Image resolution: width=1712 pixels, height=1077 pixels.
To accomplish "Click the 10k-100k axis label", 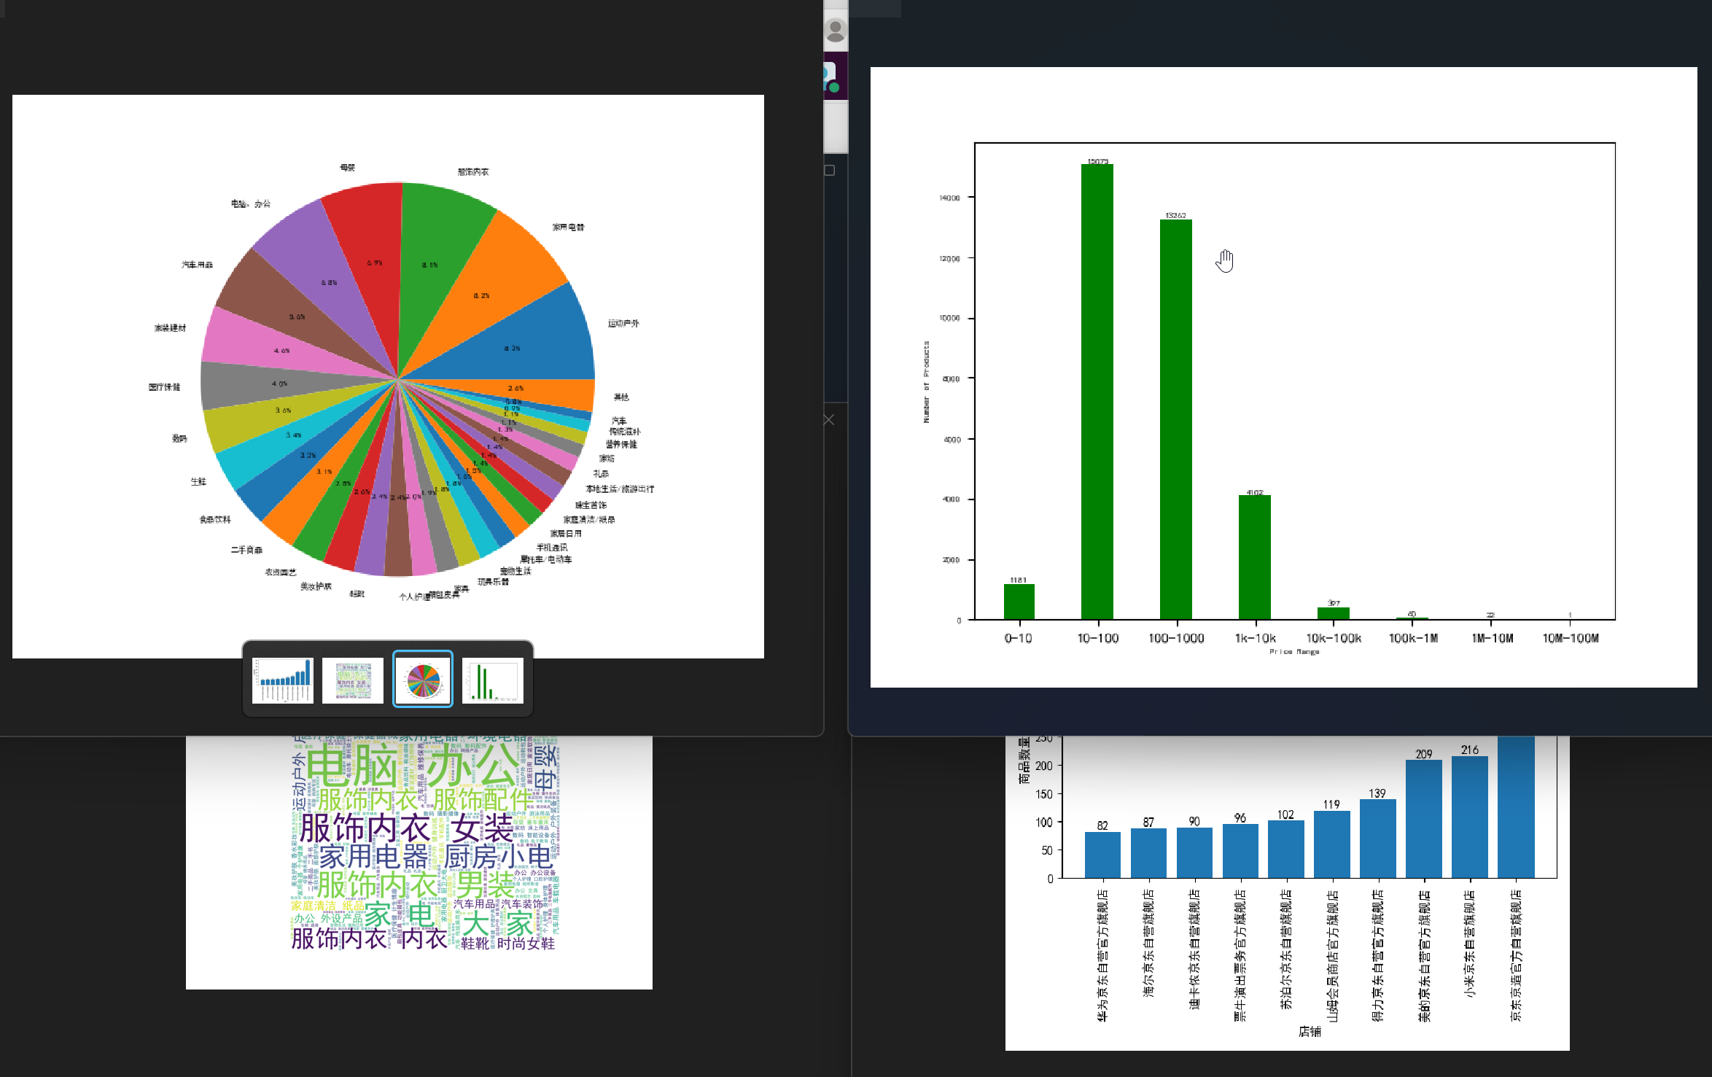I will [x=1334, y=639].
